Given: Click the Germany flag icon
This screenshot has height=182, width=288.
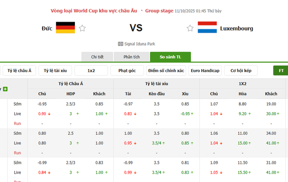Looking at the screenshot, I should (x=65, y=28).
